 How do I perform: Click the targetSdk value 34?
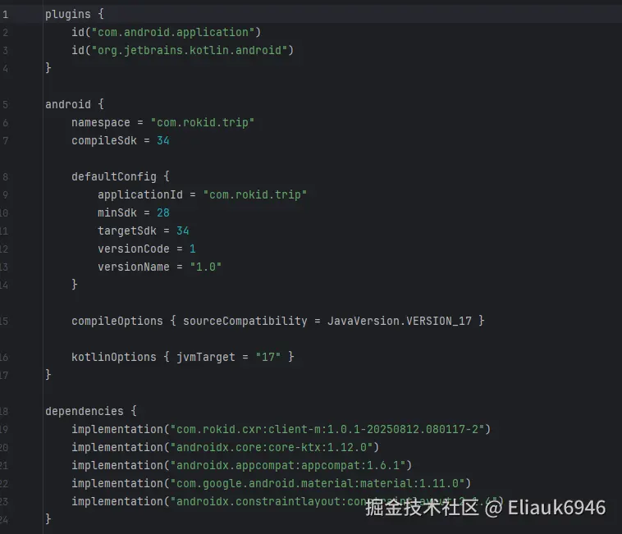[182, 230]
